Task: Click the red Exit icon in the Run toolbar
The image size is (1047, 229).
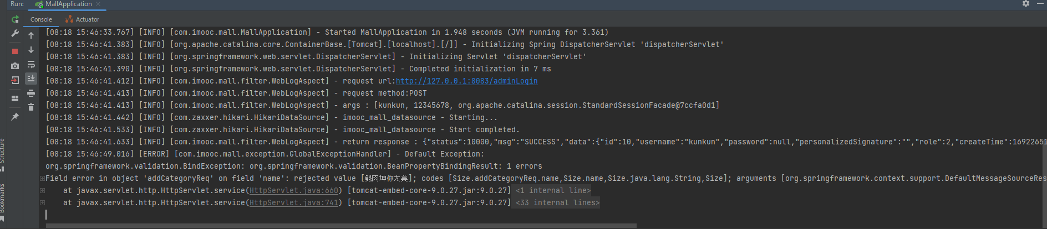Action: pyautogui.click(x=15, y=80)
